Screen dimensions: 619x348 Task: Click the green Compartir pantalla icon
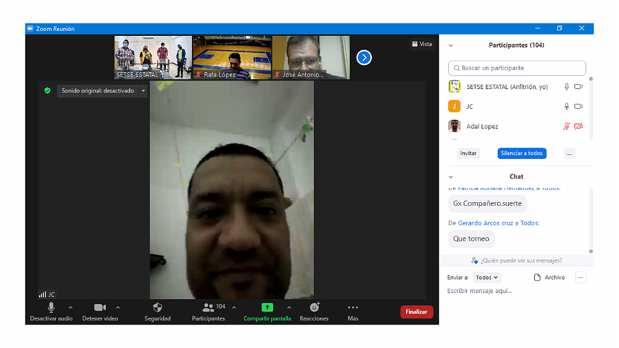pos(267,307)
